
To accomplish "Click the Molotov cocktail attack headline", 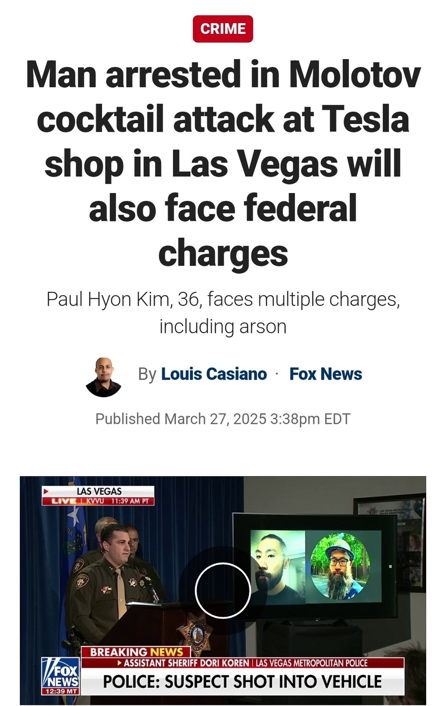I will click(x=223, y=163).
